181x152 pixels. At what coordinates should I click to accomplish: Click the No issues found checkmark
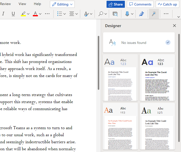(168, 43)
